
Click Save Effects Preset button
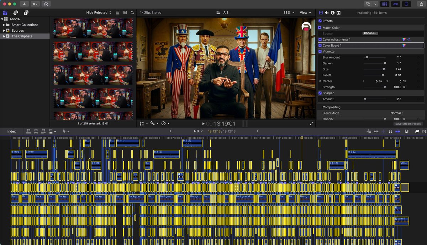408,124
